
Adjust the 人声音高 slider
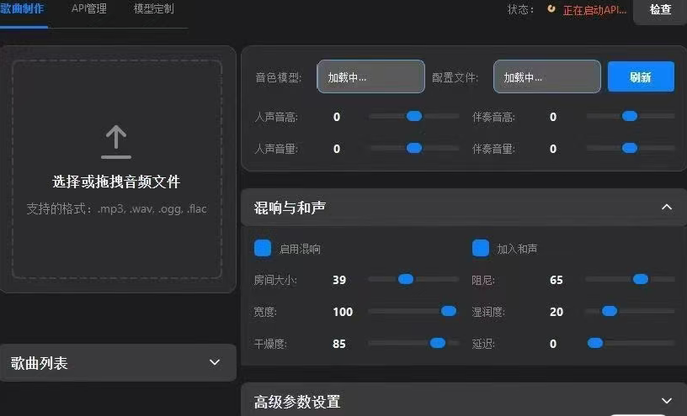pyautogui.click(x=414, y=116)
